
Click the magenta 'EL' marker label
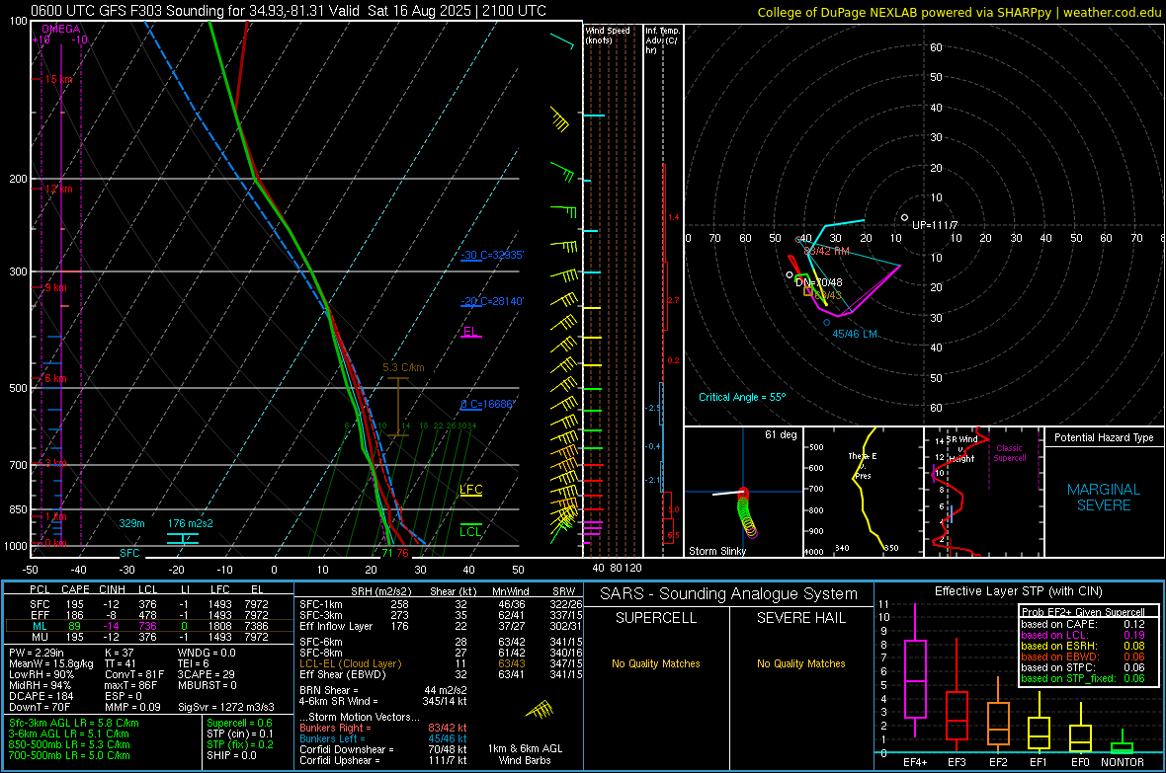[x=470, y=332]
